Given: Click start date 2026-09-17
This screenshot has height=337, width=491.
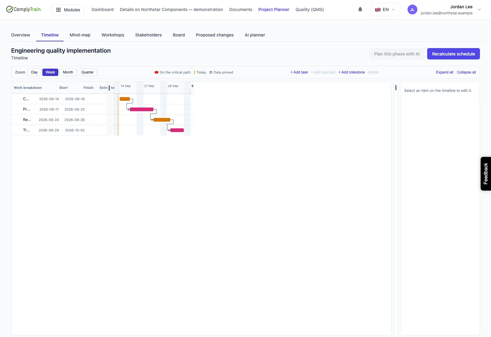Looking at the screenshot, I should 49,109.
